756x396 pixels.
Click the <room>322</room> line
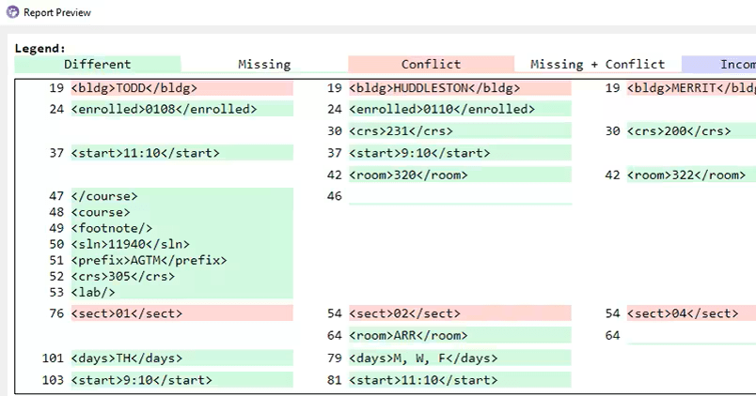tap(691, 175)
